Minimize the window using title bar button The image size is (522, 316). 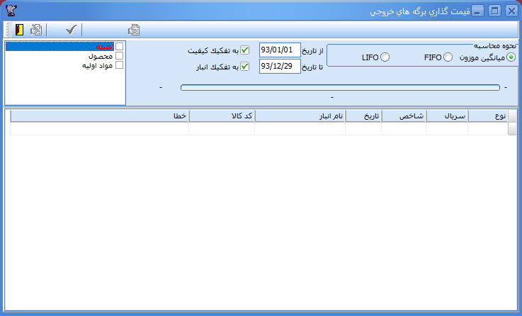pyautogui.click(x=479, y=11)
